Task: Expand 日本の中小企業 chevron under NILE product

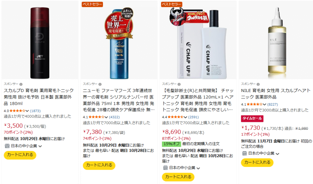Action: point(278,154)
